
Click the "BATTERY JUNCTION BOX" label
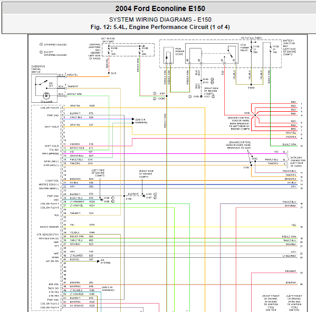(289, 43)
